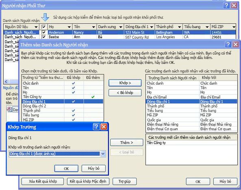
Task: Click help icon in Khớp Trường dialog
Action: click(96, 127)
